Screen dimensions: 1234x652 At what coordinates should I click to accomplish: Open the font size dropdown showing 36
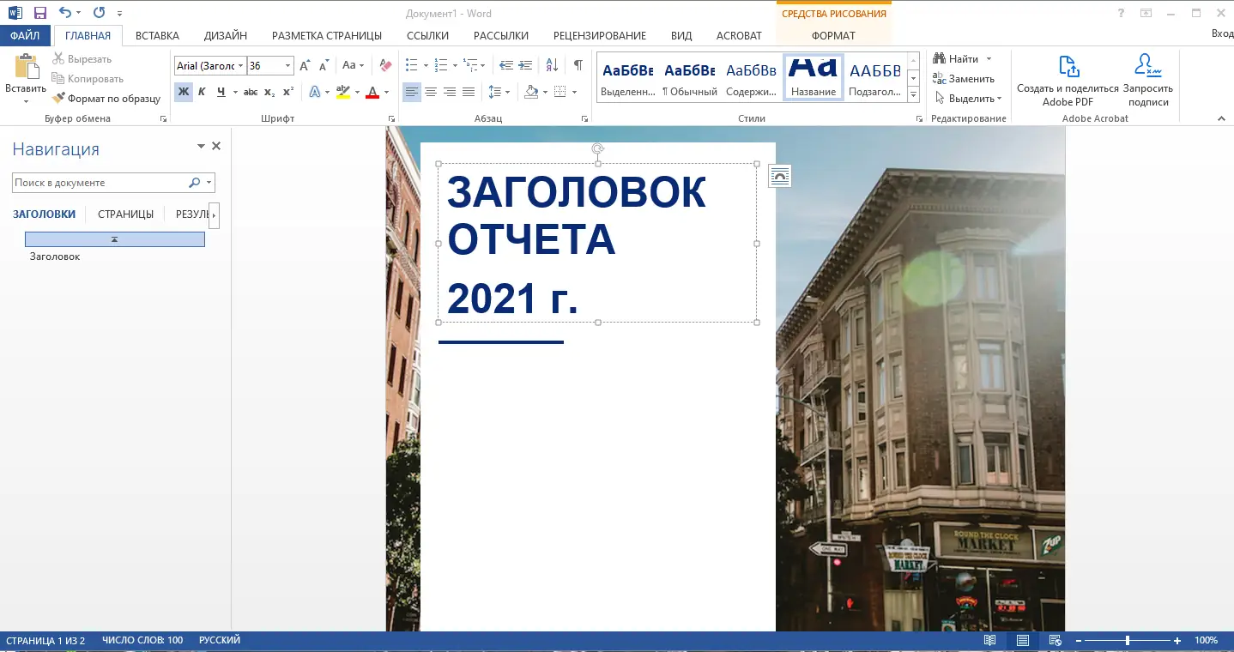(x=287, y=65)
